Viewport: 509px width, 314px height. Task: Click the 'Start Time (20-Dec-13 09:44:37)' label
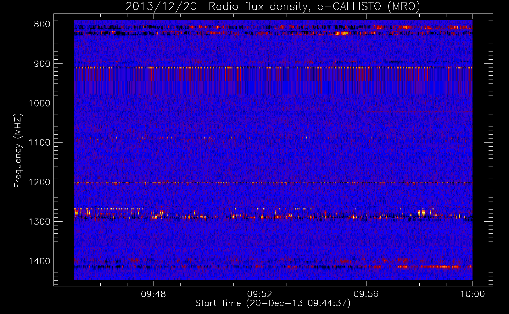coord(273,303)
